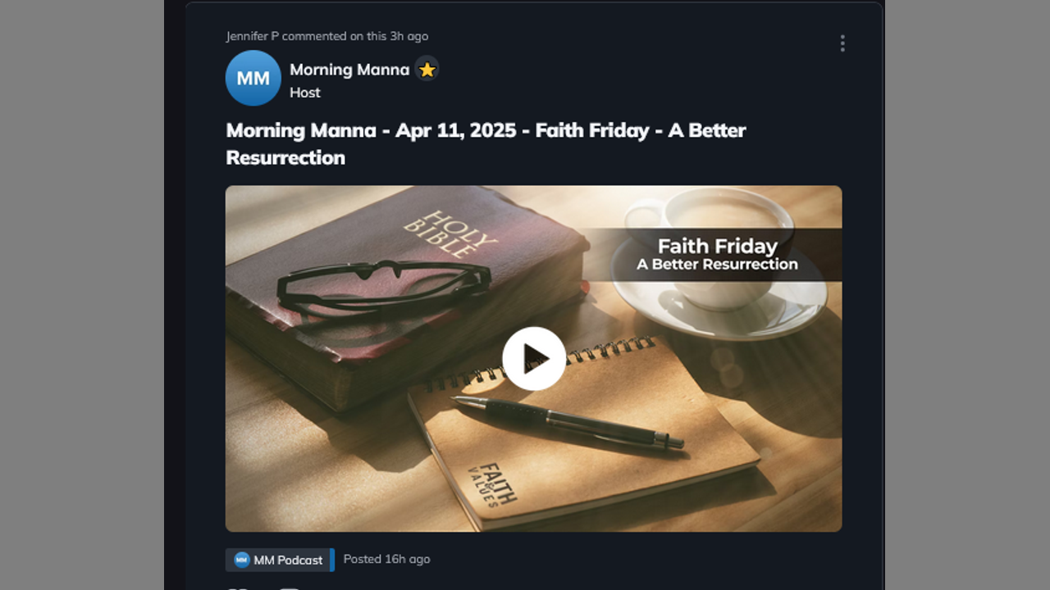This screenshot has width=1050, height=590.
Task: Open comments via the icon below Posted 16h ago
Action: click(x=290, y=588)
